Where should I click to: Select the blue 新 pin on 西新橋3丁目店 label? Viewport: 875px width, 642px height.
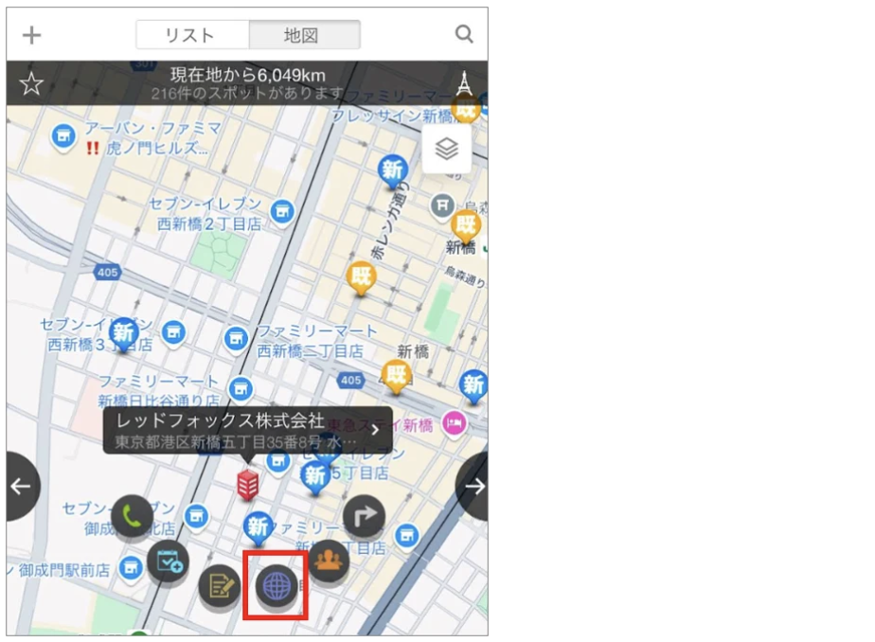(x=123, y=333)
